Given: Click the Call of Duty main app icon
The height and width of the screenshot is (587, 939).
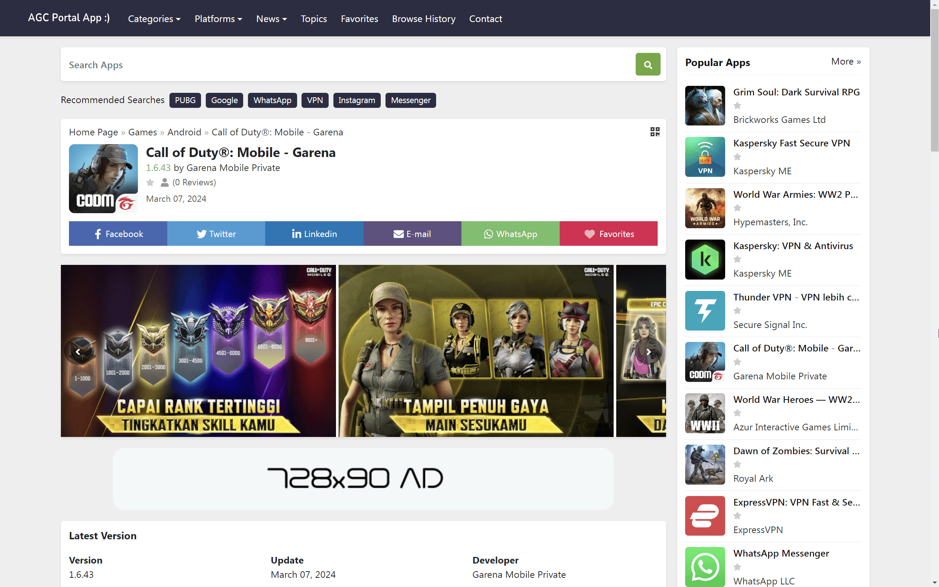Looking at the screenshot, I should 103,179.
